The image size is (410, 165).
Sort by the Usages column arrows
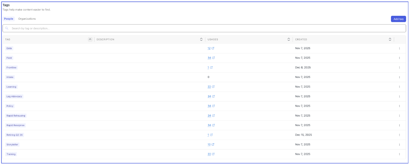click(289, 39)
